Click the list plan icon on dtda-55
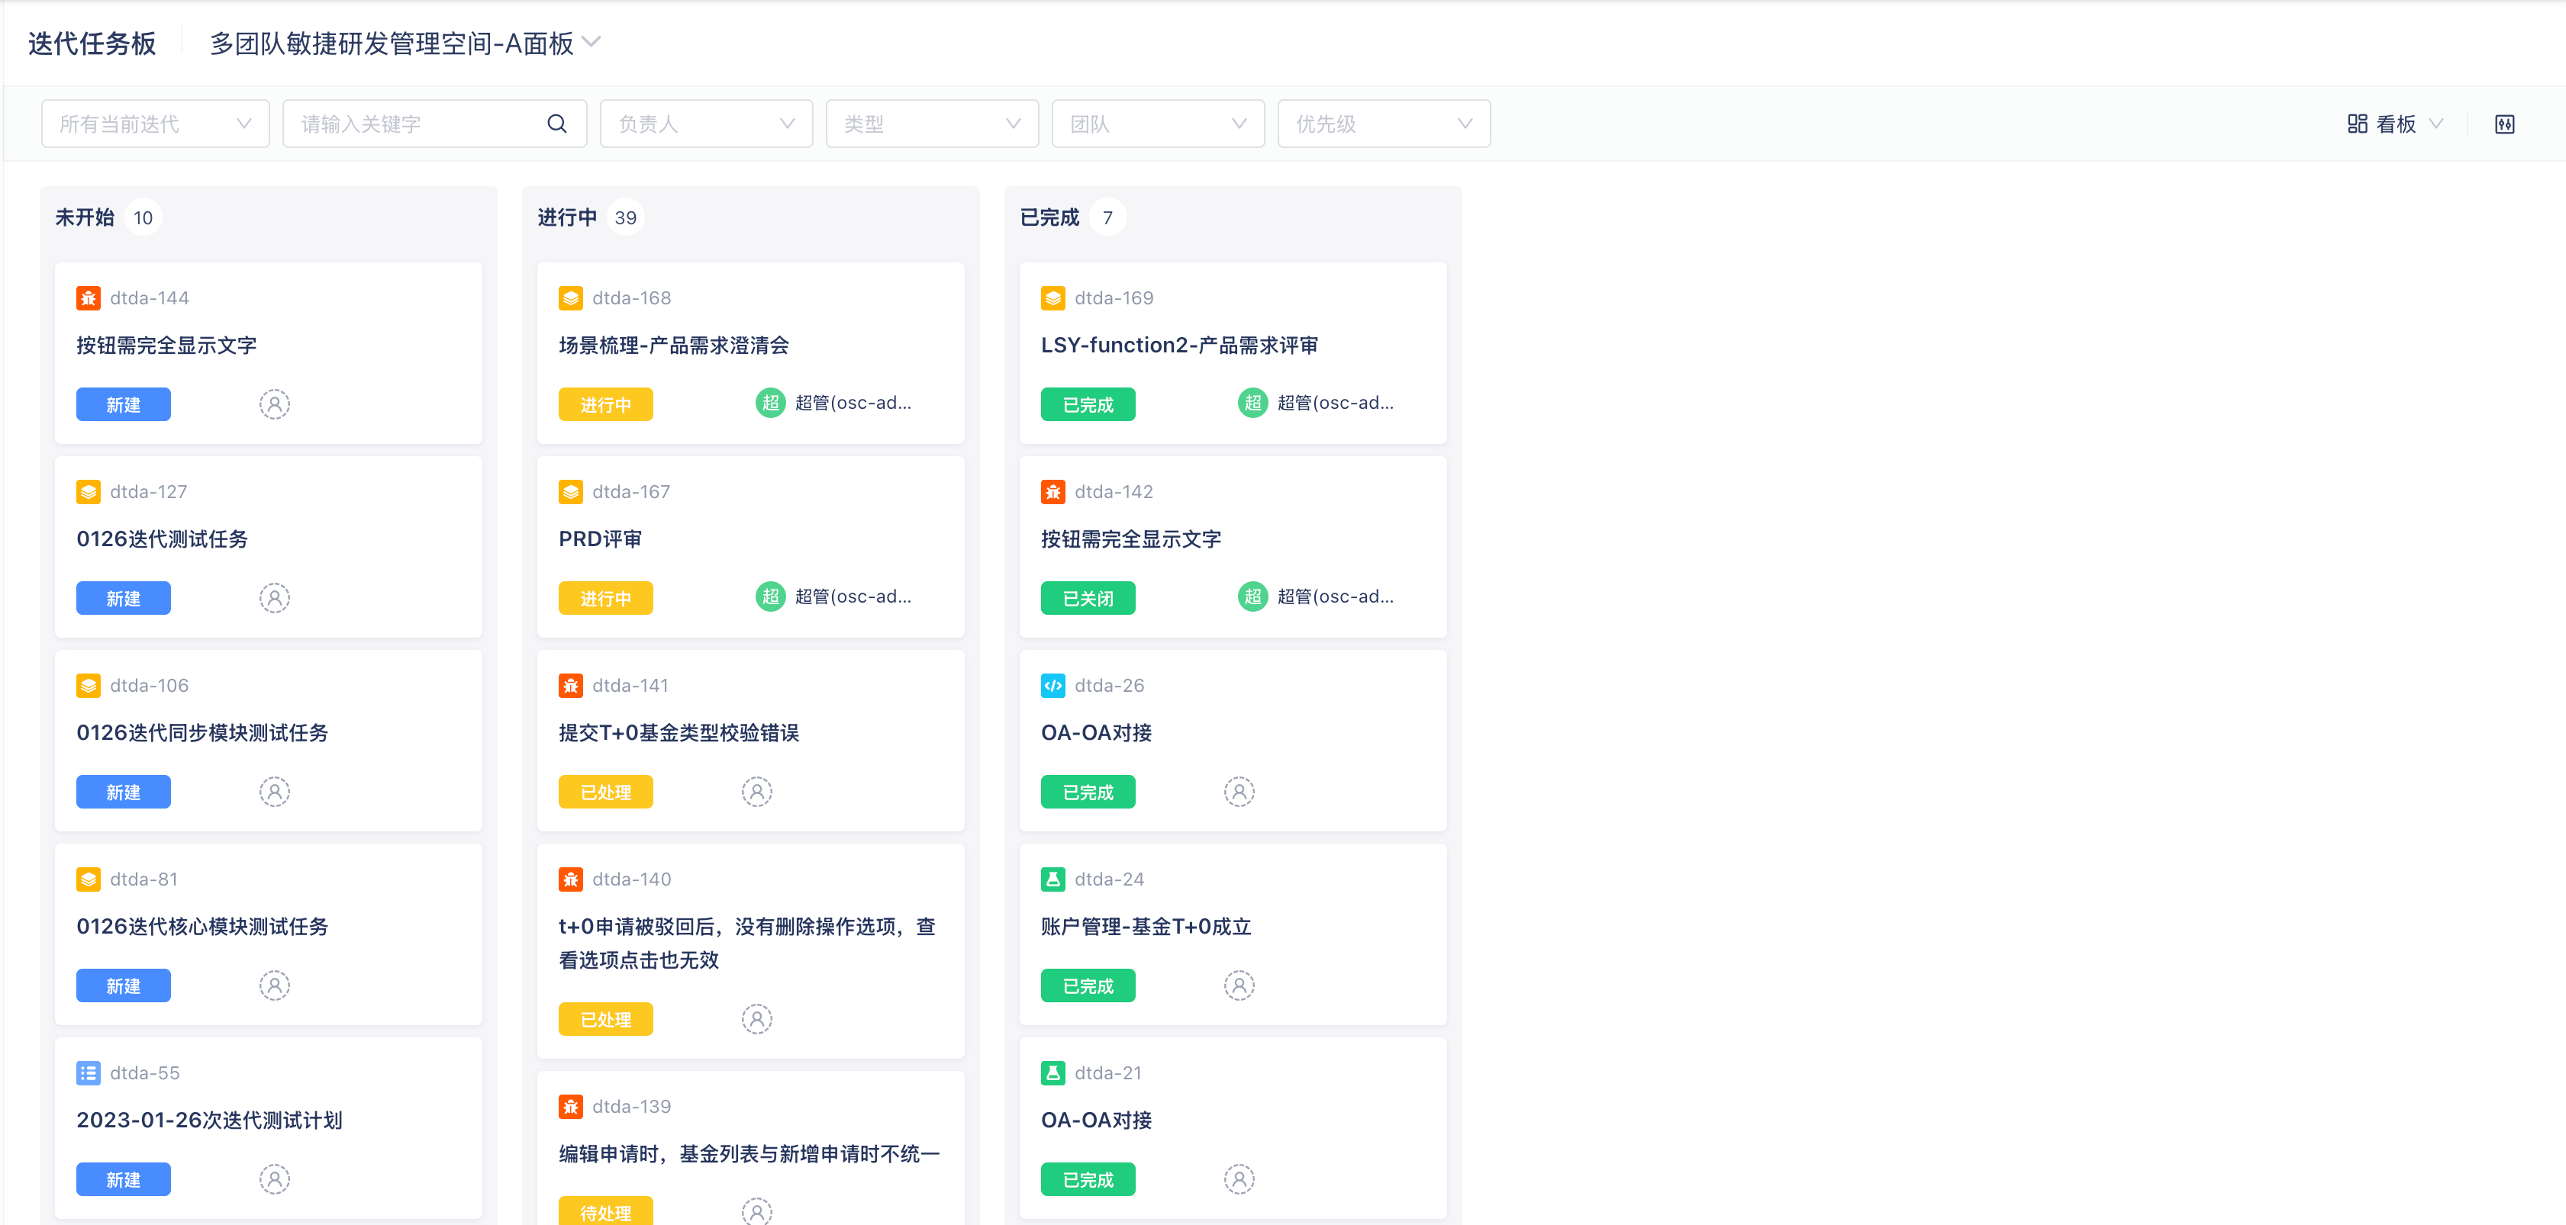2566x1225 pixels. 89,1072
